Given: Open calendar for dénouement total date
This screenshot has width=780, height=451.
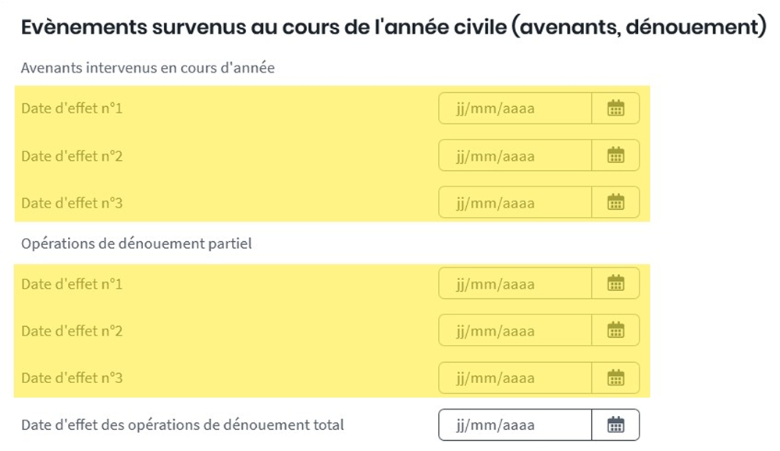Looking at the screenshot, I should click(x=616, y=425).
